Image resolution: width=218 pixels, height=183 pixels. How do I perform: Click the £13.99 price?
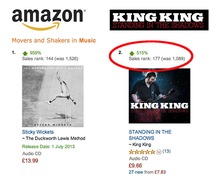click(30, 160)
